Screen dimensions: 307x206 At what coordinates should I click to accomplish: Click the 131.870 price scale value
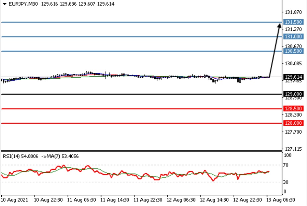coord(293,12)
